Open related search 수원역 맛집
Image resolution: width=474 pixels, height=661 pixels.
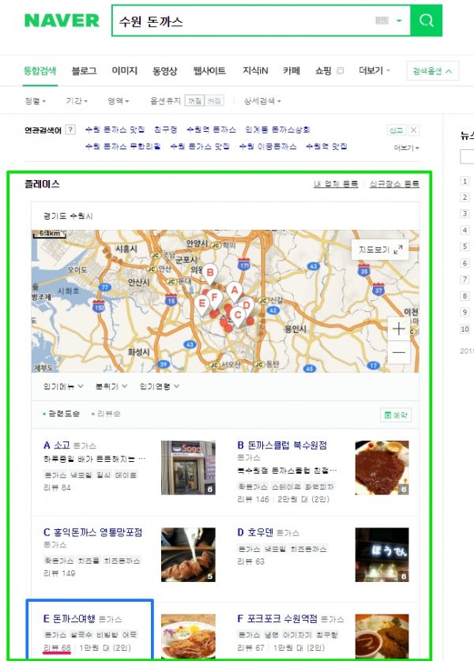[326, 146]
